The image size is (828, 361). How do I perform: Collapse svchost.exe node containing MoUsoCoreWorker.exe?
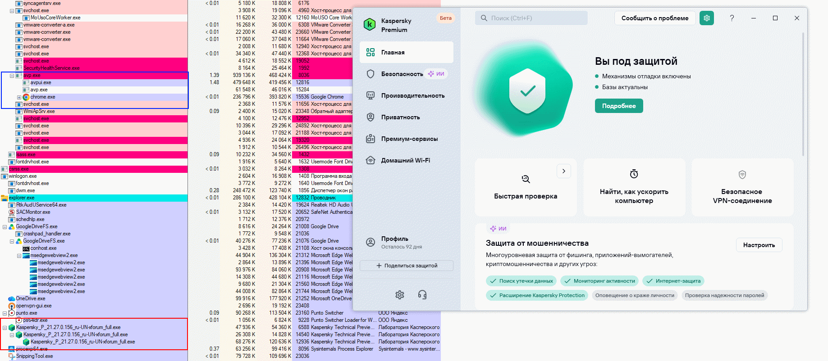[12, 10]
